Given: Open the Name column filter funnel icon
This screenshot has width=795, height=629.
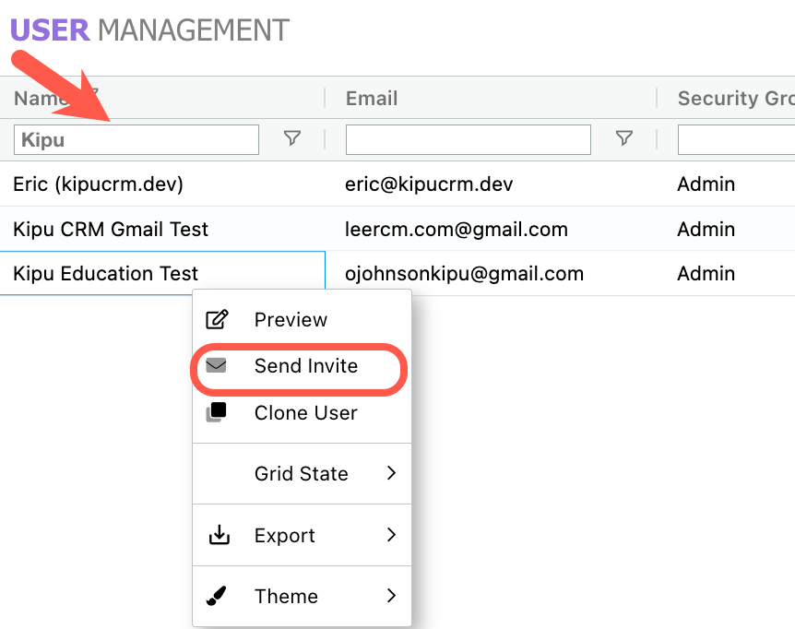Looking at the screenshot, I should tap(292, 138).
